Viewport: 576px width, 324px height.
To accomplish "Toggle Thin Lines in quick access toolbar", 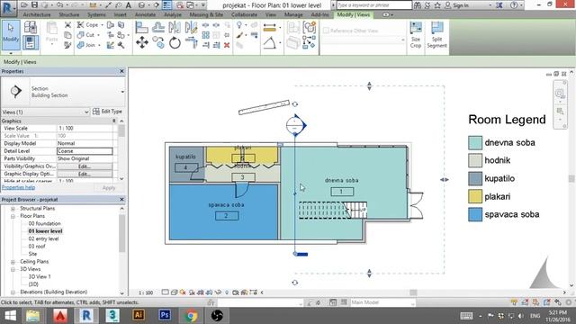I will coord(167,5).
